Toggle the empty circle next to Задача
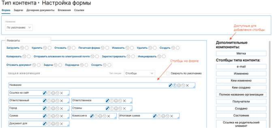Image resolution: width=272 pixels, height=128 pixels. (60, 65)
